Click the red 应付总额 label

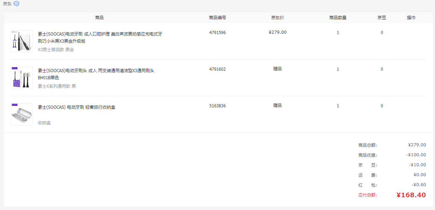point(367,195)
